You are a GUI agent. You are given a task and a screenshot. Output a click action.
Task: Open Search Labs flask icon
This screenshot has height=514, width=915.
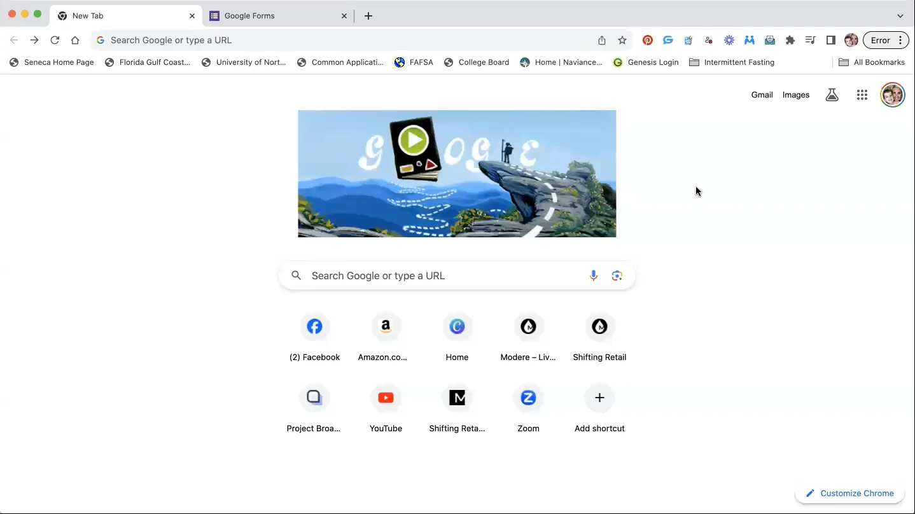point(832,95)
